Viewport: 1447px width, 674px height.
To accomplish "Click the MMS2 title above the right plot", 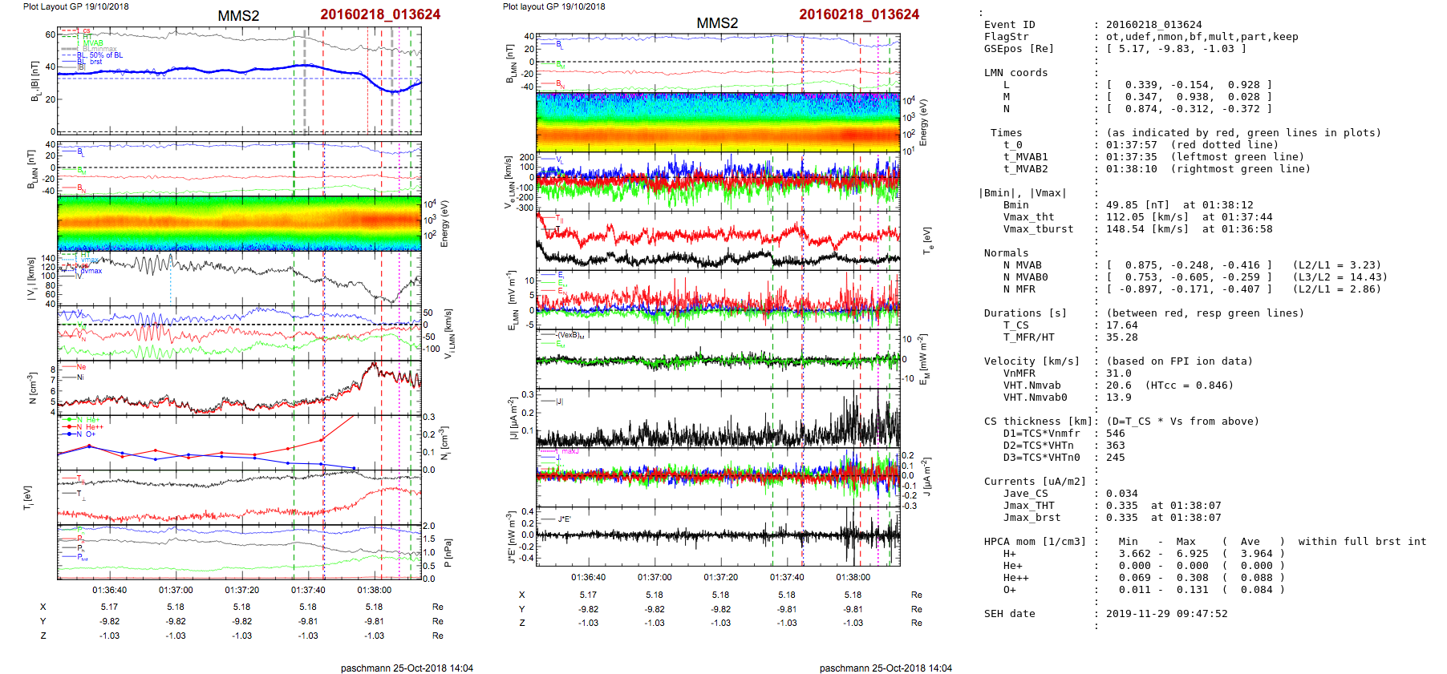I will 717,23.
